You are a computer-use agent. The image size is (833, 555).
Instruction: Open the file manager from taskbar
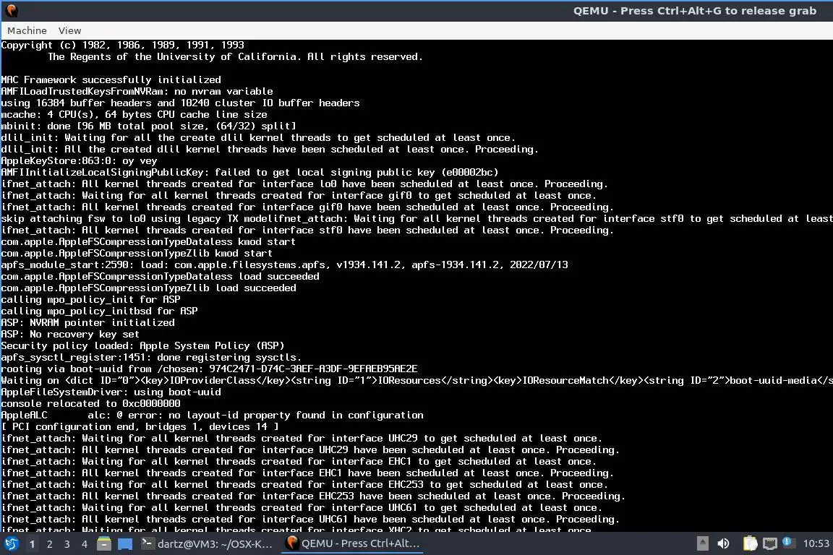coord(104,544)
